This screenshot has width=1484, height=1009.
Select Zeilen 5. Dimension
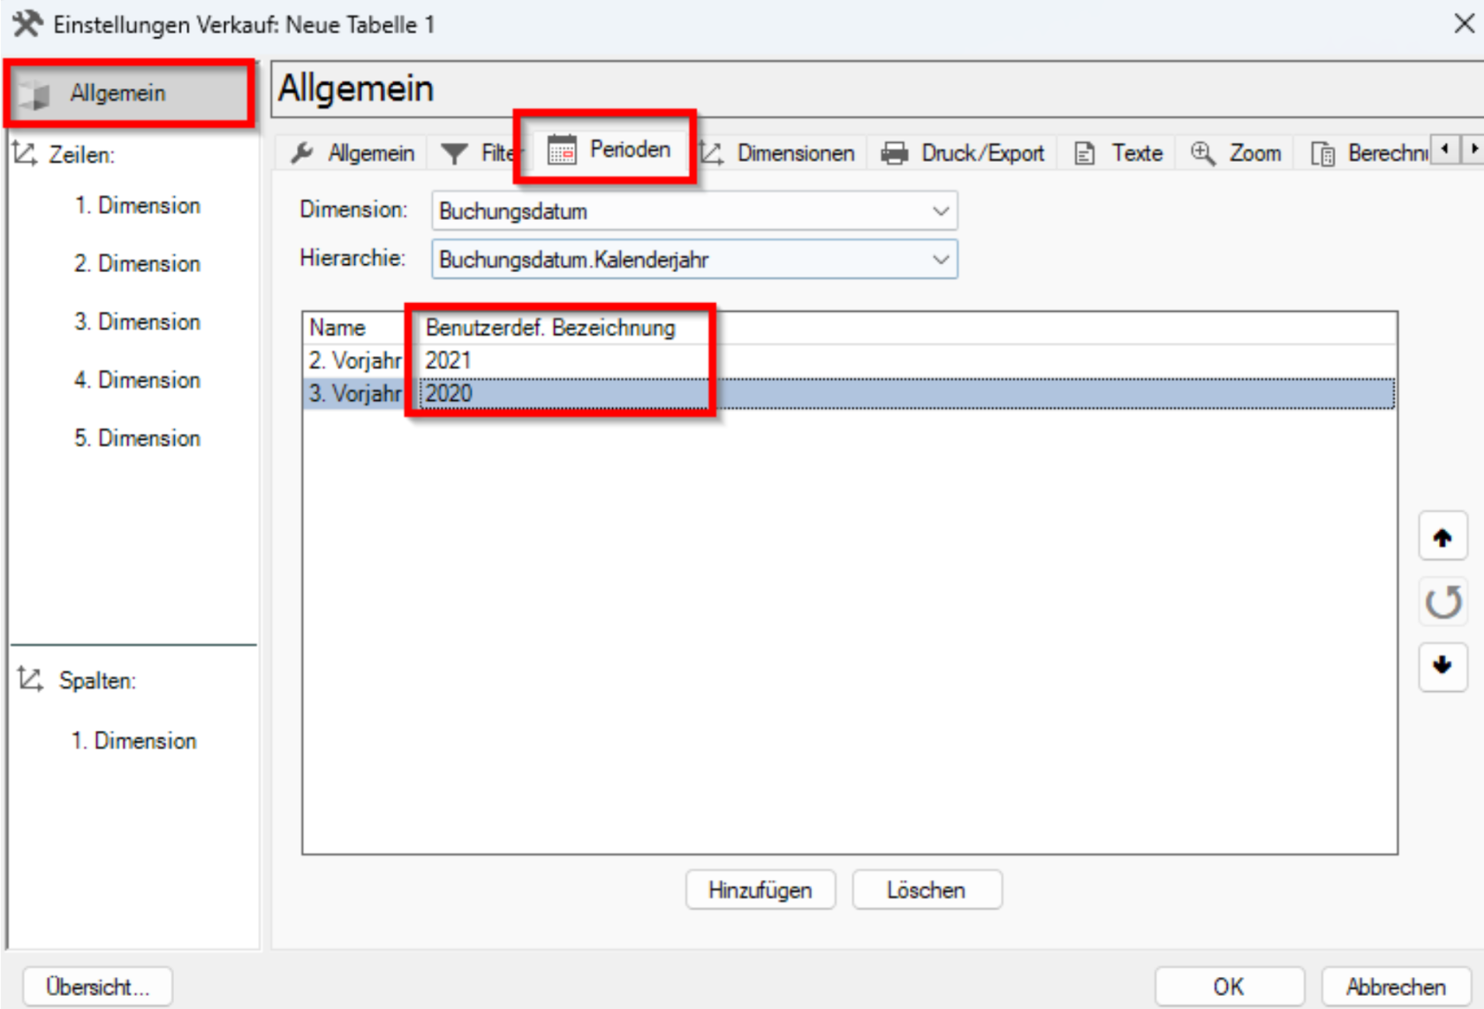pyautogui.click(x=137, y=438)
